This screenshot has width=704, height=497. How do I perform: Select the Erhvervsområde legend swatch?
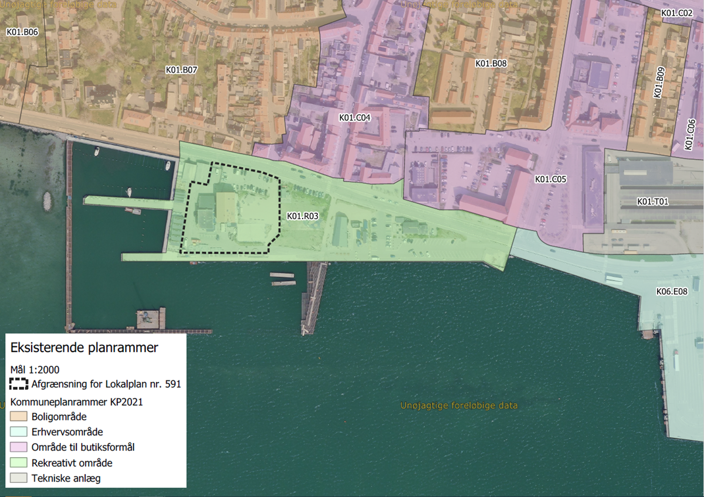pyautogui.click(x=19, y=433)
